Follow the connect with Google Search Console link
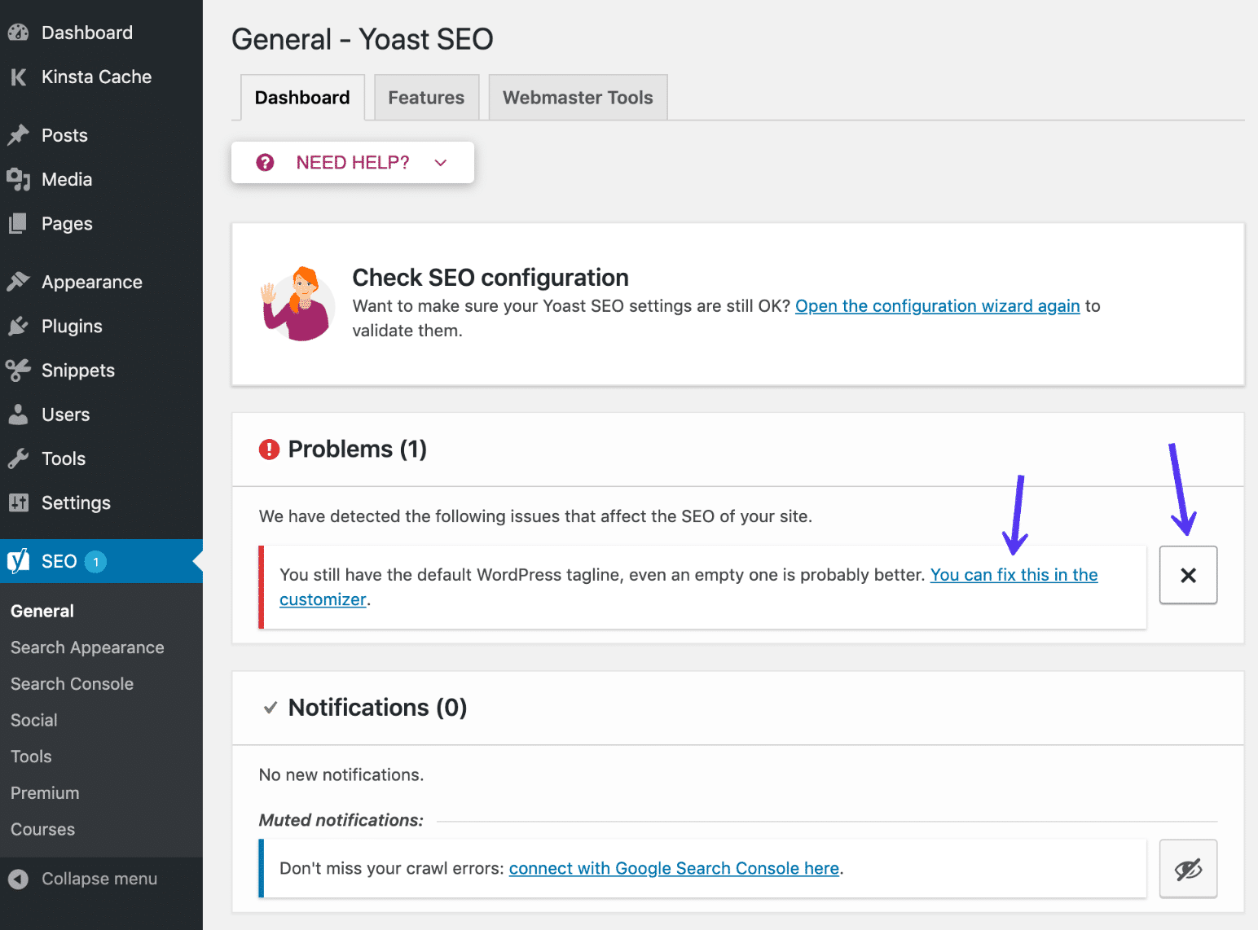 coord(674,869)
